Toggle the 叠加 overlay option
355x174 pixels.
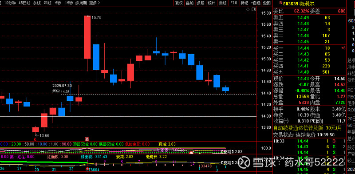(x=189, y=3)
